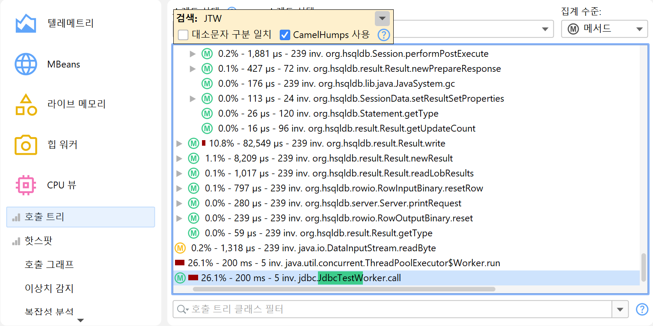This screenshot has height=326, width=653.
Task: Expand the Session.performPostExecute node
Action: 193,54
